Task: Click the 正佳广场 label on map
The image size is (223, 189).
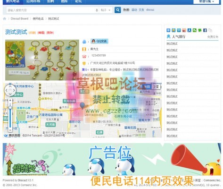Action: click(x=33, y=117)
